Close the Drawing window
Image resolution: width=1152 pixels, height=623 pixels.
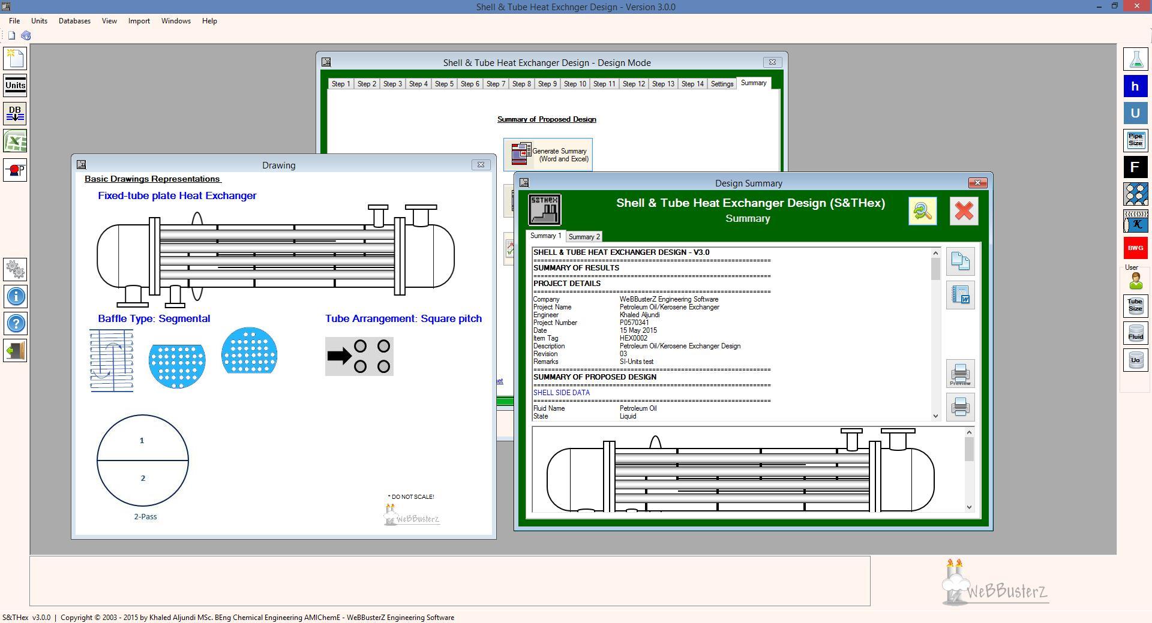481,164
